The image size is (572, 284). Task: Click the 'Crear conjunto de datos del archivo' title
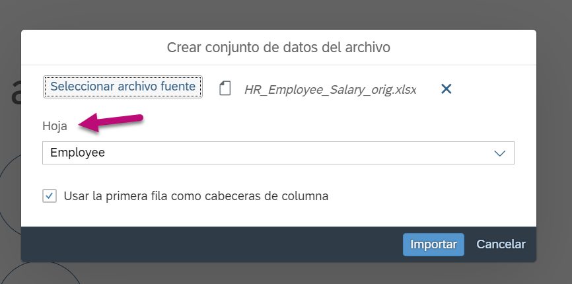(x=278, y=48)
